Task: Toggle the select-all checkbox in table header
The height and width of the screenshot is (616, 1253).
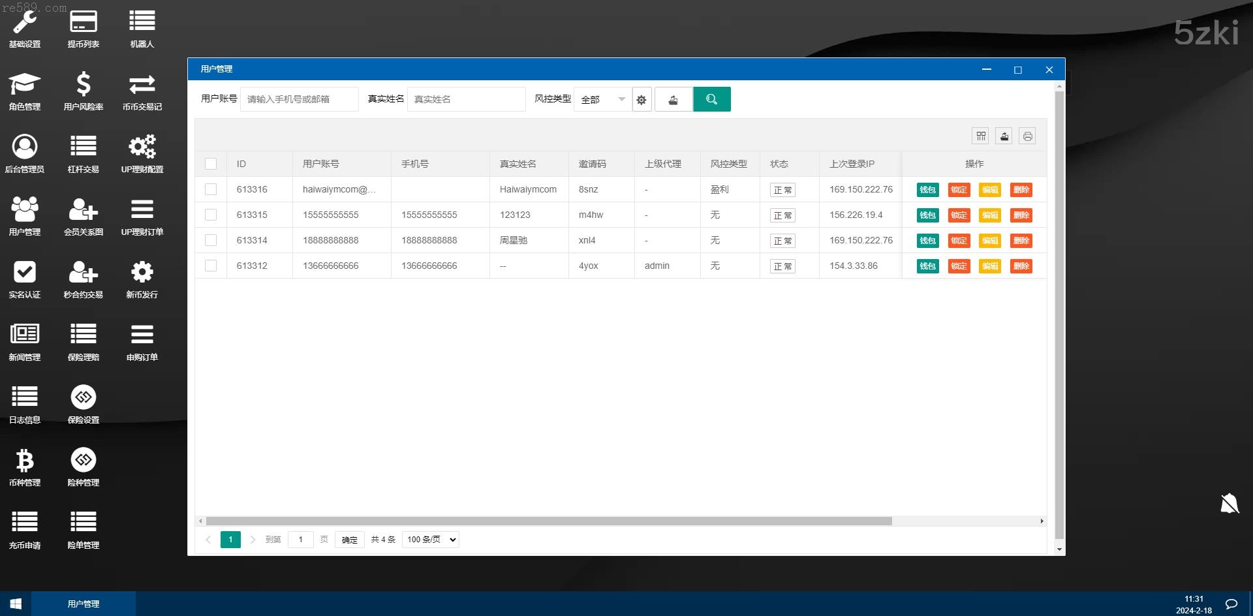Action: click(x=211, y=164)
